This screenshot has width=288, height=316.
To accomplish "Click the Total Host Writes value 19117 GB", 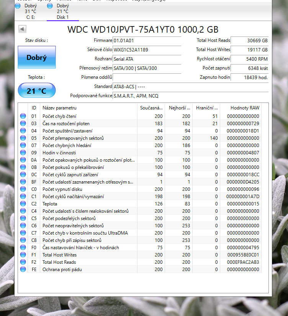I will click(x=249, y=50).
